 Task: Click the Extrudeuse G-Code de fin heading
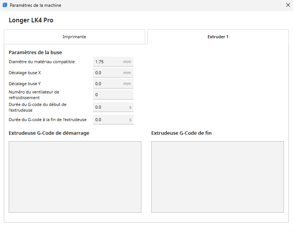[181, 133]
